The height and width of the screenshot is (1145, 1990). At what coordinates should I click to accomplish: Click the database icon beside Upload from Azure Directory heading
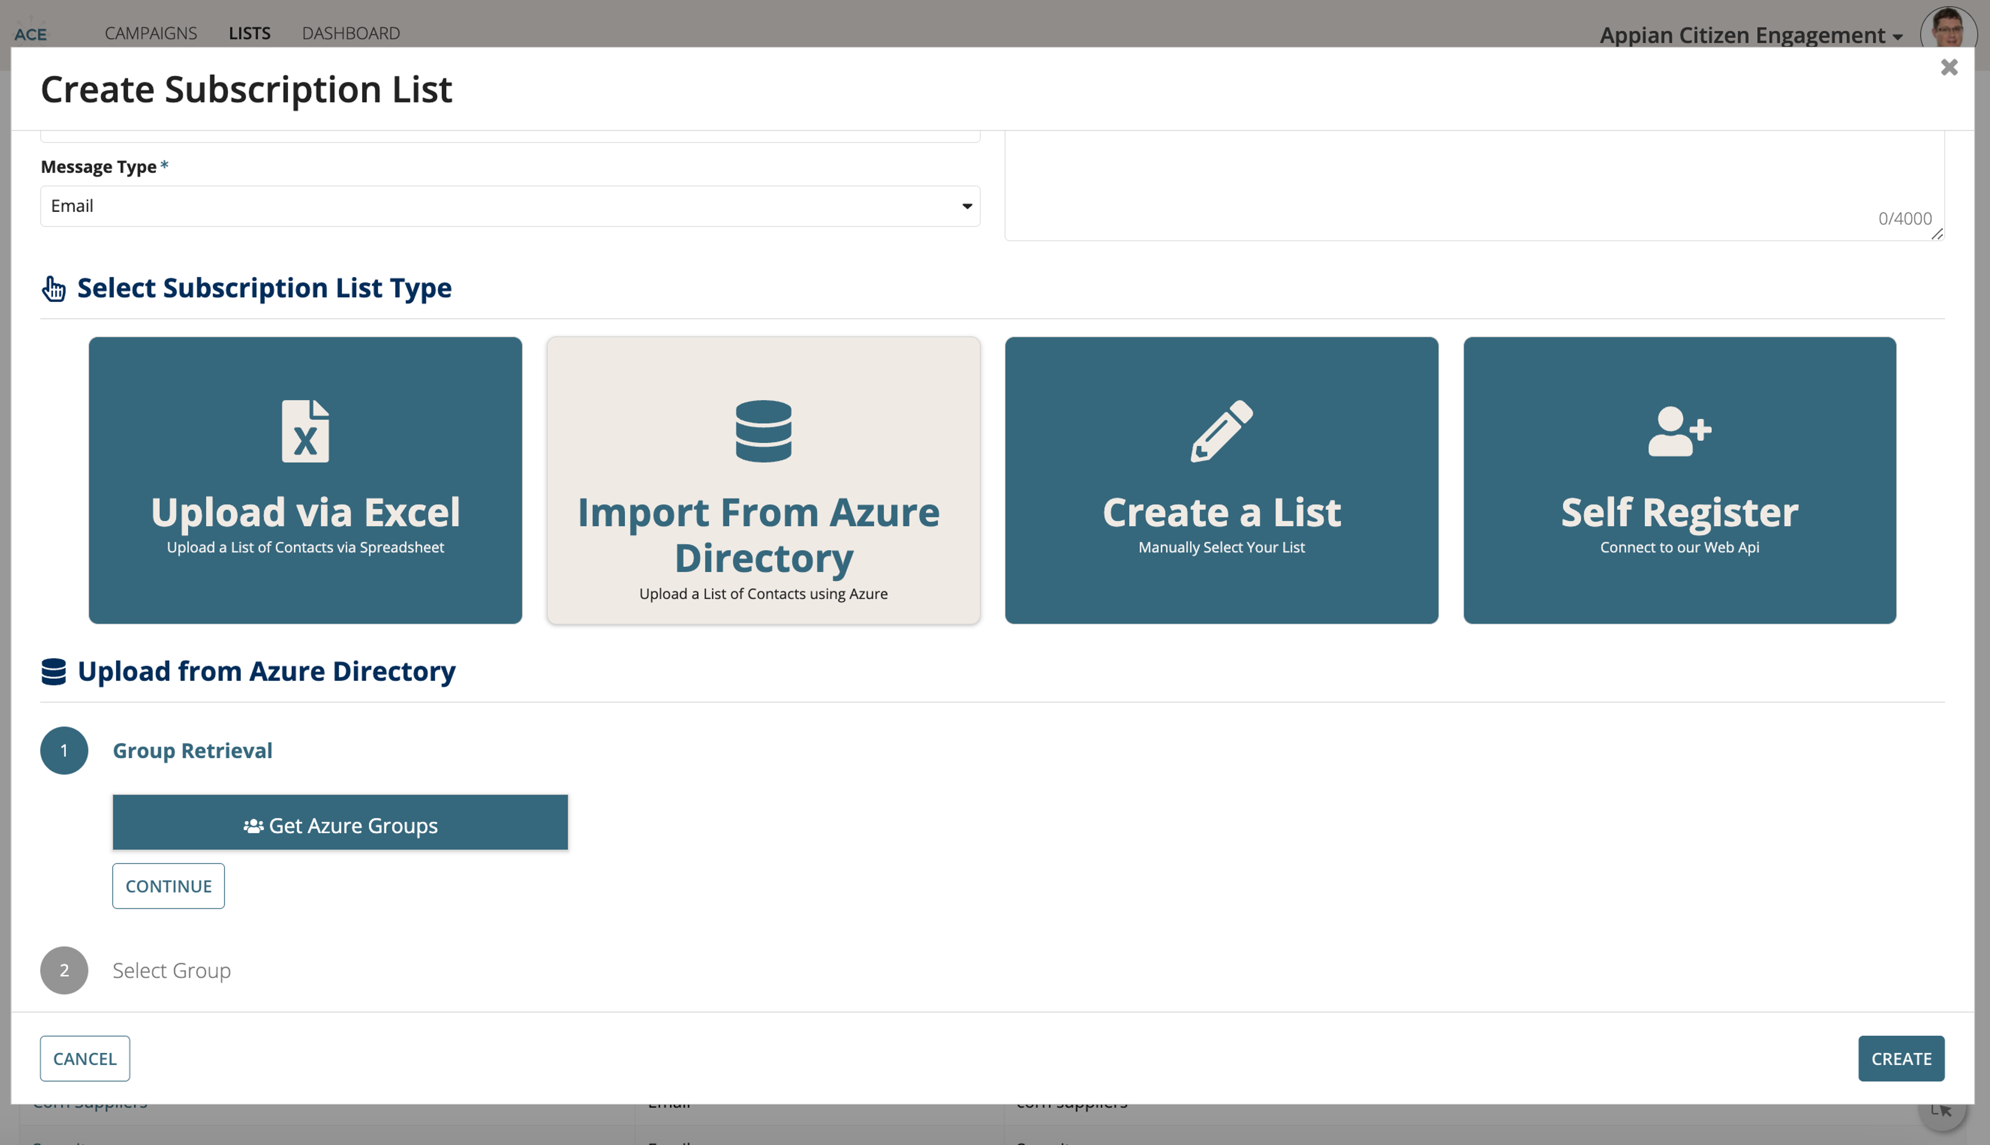[53, 671]
